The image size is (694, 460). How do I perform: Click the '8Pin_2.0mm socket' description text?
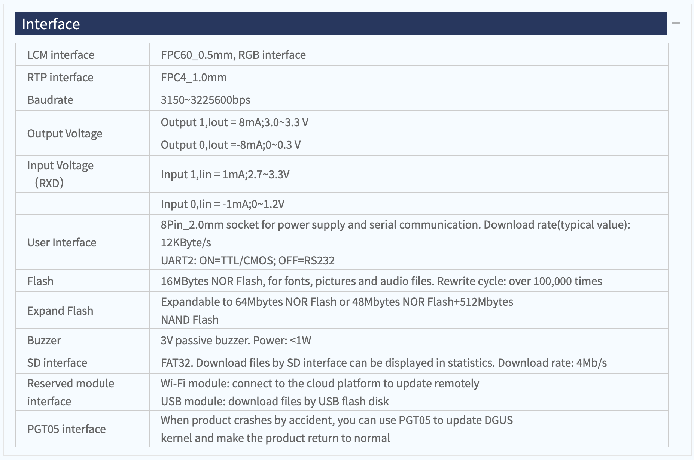coord(395,234)
